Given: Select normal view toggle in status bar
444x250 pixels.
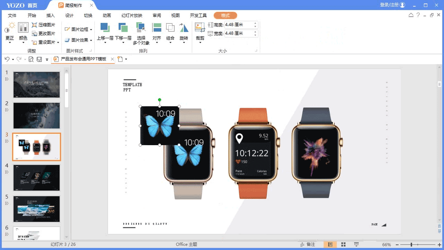Looking at the screenshot, I should pyautogui.click(x=330, y=244).
